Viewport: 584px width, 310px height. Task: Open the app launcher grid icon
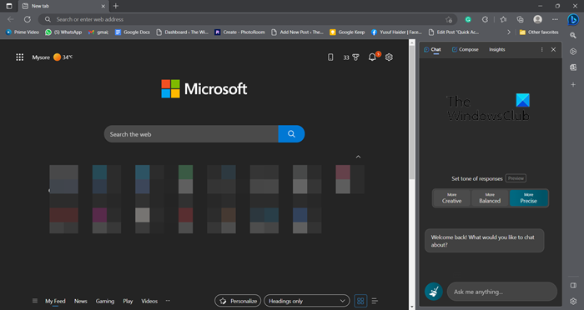click(20, 57)
